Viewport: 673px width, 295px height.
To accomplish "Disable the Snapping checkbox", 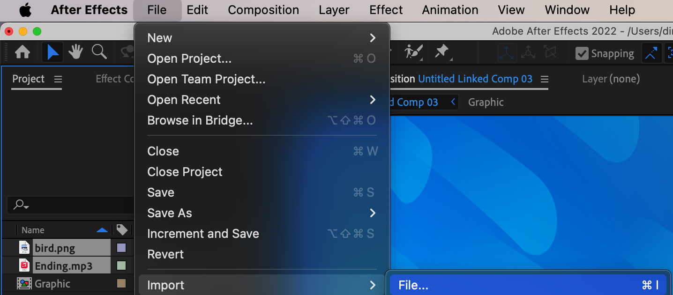I will tap(582, 53).
